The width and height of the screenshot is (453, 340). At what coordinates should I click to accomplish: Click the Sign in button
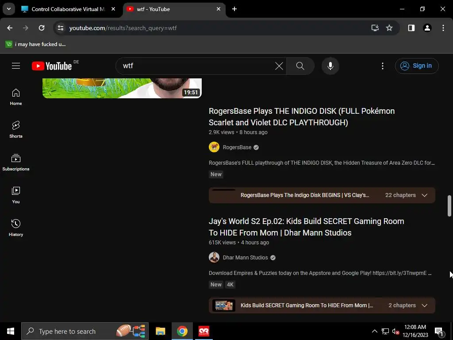tap(417, 66)
